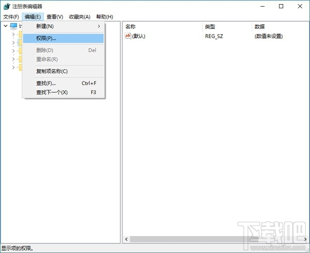The height and width of the screenshot is (253, 310).
Task: Select 复制项名称(C) from the menu
Action: pos(63,71)
